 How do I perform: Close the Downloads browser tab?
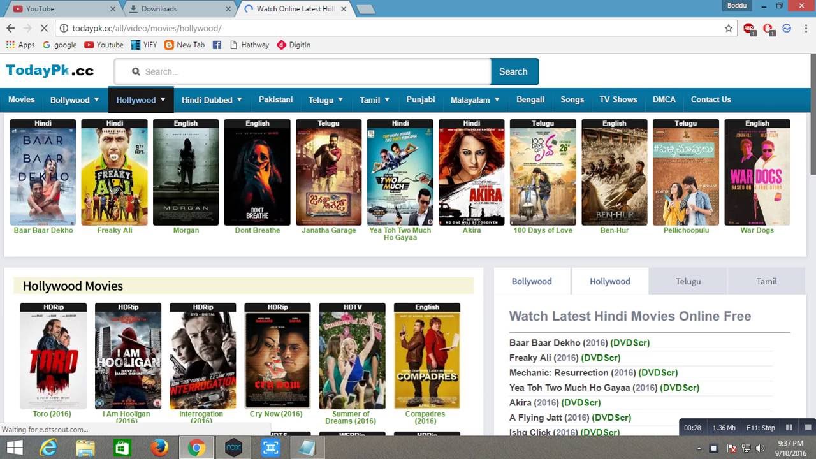(x=228, y=9)
